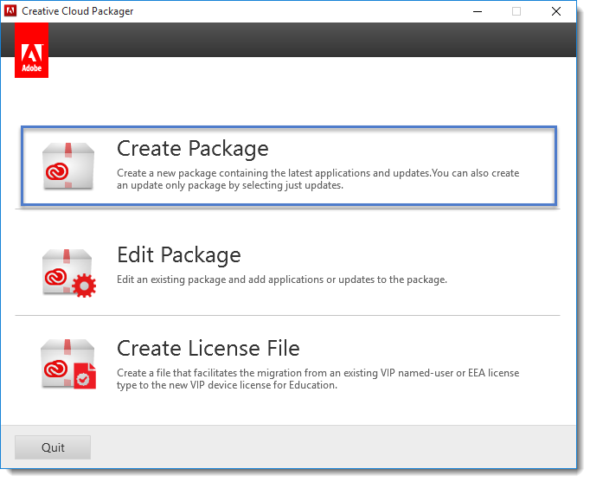Close the Creative Cloud Packager window
The width and height of the screenshot is (590, 482).
click(x=556, y=11)
